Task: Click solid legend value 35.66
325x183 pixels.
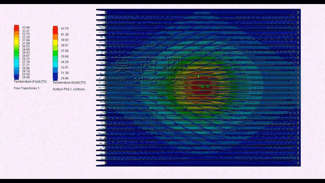Action: point(65,56)
